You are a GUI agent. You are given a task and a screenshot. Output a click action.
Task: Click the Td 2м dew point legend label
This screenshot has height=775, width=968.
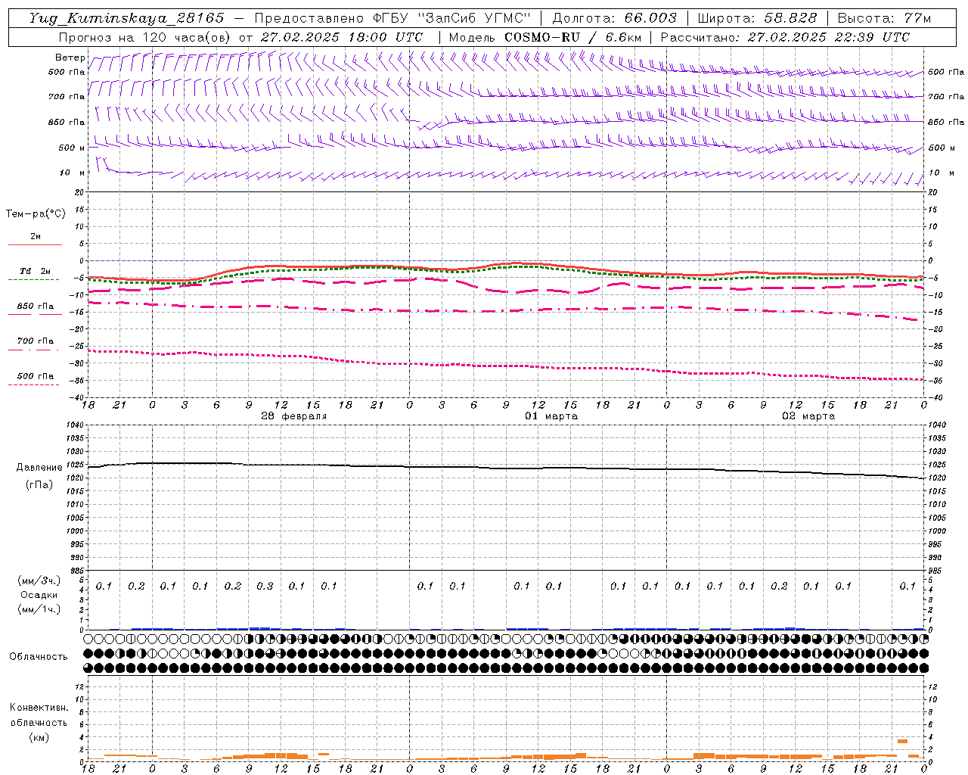[x=36, y=271]
